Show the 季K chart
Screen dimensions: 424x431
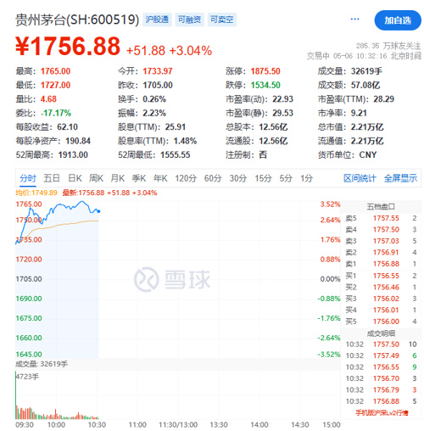tap(139, 178)
